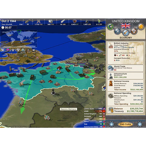This screenshot has height=146, width=146.
Task: Click the steel shortage value 335
Action: coord(123,55)
